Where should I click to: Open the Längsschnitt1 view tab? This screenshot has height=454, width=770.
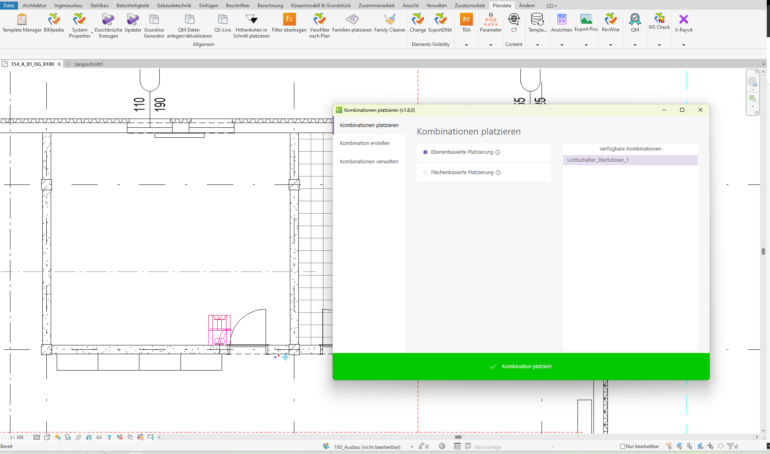tap(88, 64)
